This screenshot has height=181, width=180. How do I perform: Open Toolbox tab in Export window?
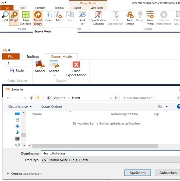[33, 57]
